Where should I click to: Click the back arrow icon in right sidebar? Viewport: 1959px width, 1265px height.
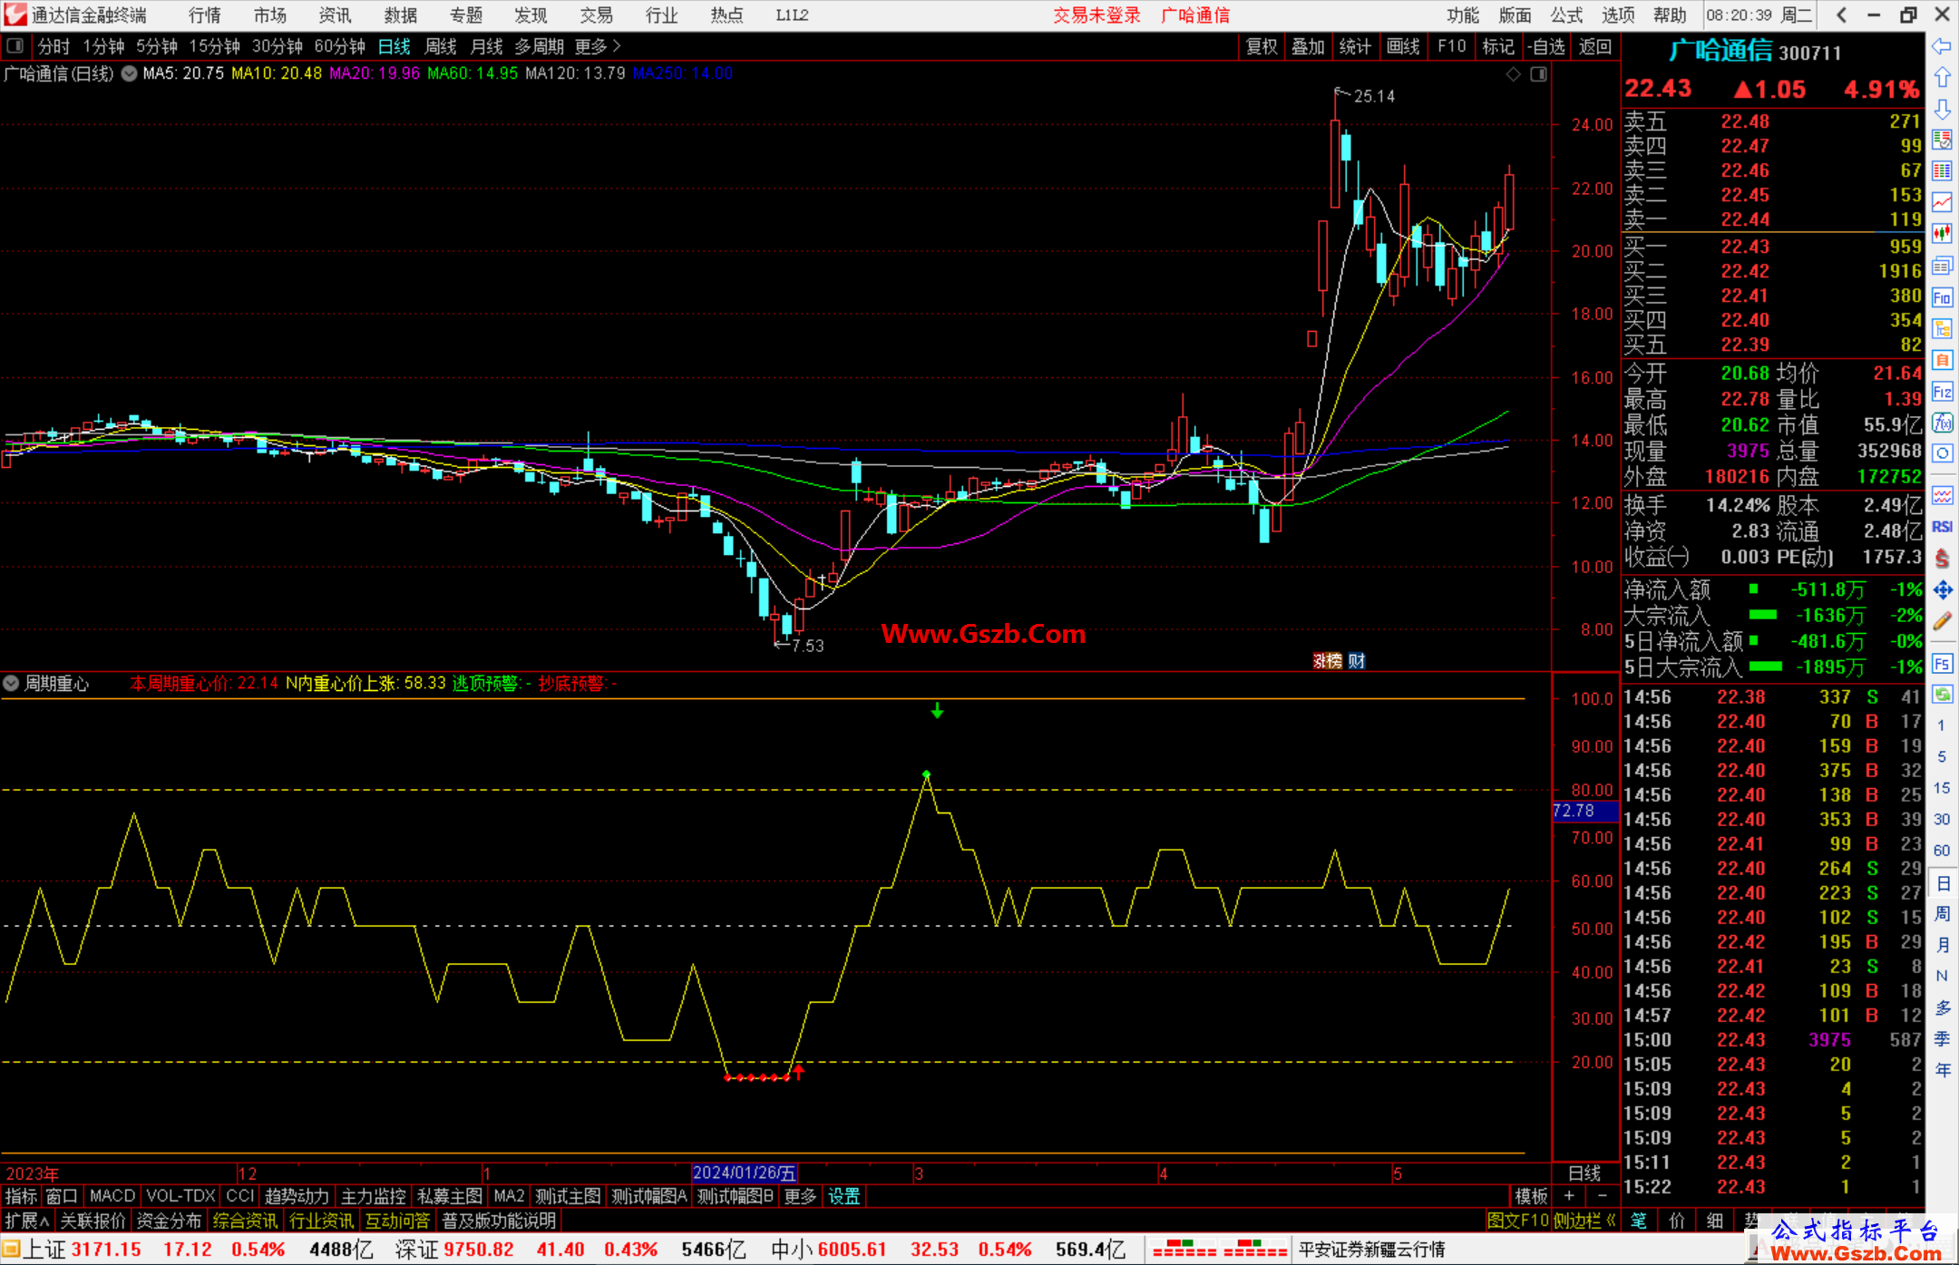[x=1942, y=46]
